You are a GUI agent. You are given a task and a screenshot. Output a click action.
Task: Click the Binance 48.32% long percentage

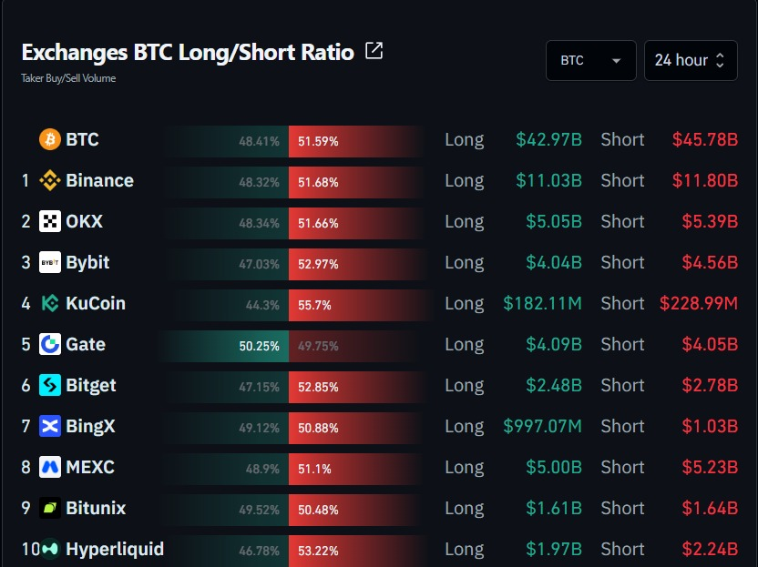pyautogui.click(x=259, y=183)
